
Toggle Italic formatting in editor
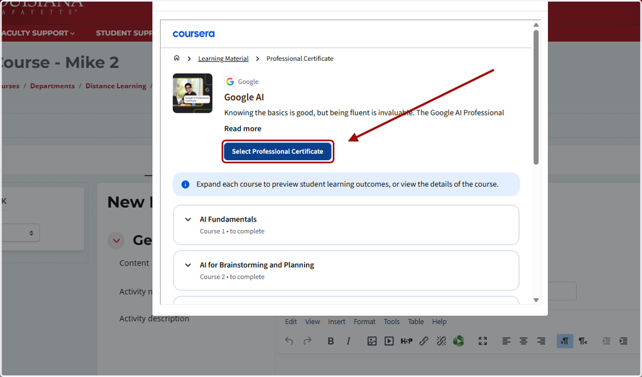pos(348,341)
